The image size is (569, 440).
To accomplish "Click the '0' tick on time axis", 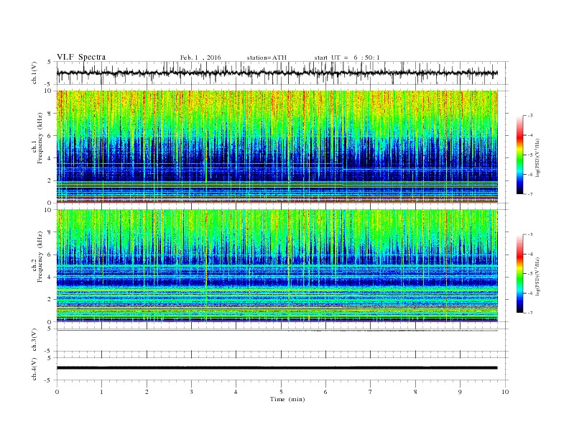I will [57, 392].
